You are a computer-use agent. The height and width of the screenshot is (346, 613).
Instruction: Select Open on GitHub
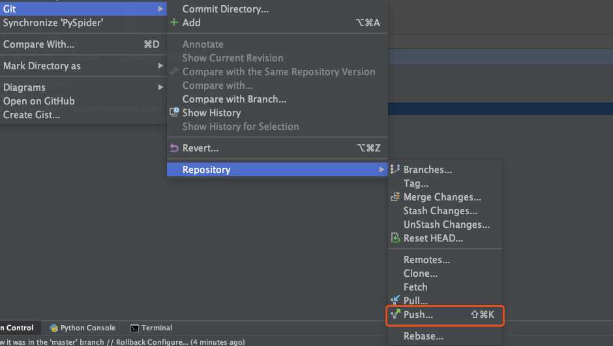[x=38, y=101]
